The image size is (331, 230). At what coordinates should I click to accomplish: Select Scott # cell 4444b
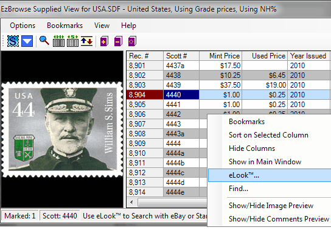(181, 163)
